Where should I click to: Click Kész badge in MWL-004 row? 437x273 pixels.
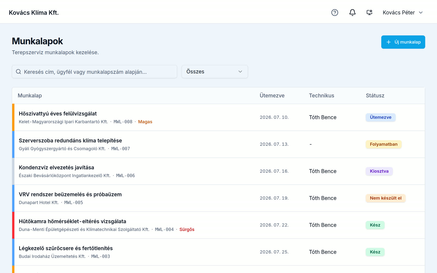(x=375, y=225)
